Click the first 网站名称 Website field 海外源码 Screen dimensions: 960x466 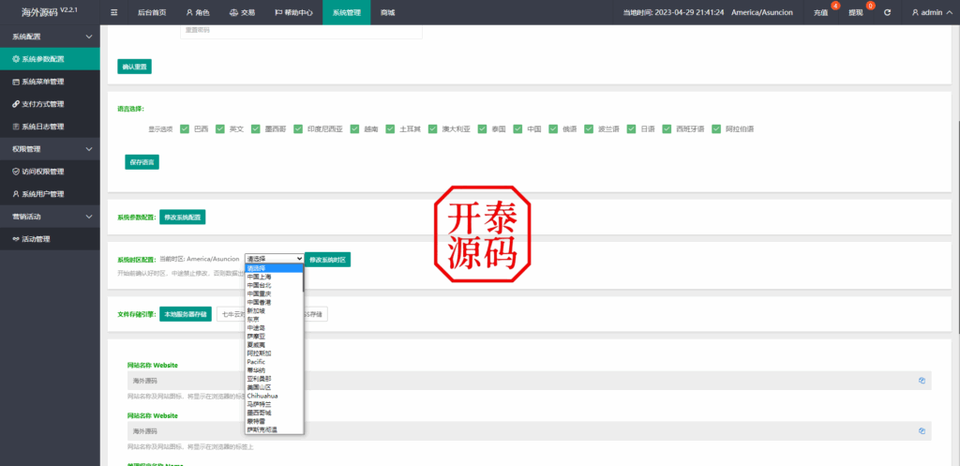529,381
